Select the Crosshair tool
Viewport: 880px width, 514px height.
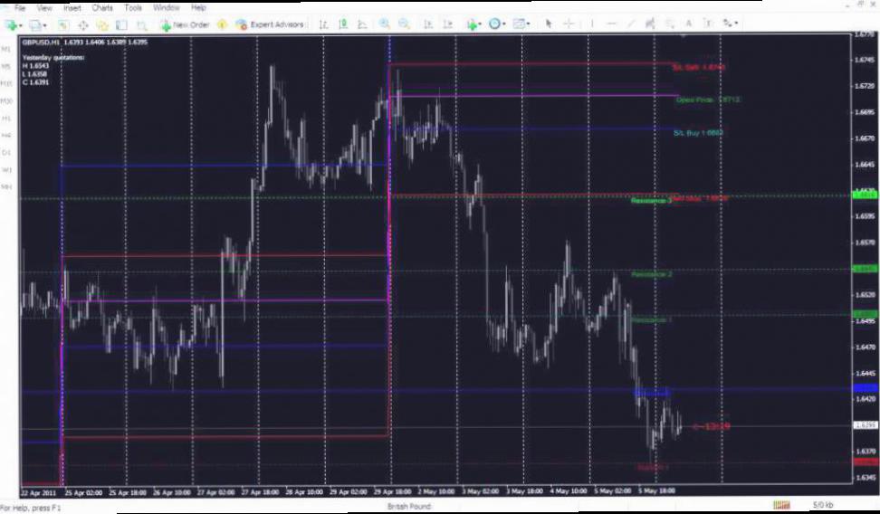pos(569,24)
